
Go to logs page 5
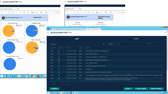click(x=64, y=84)
